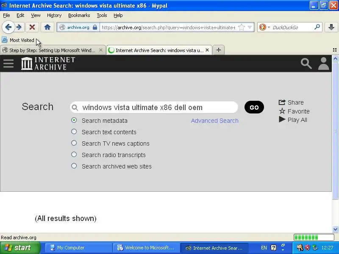Viewport: 339px width, 254px height.
Task: Click the search magnifier in DuckDuckGo box
Action: [x=317, y=27]
